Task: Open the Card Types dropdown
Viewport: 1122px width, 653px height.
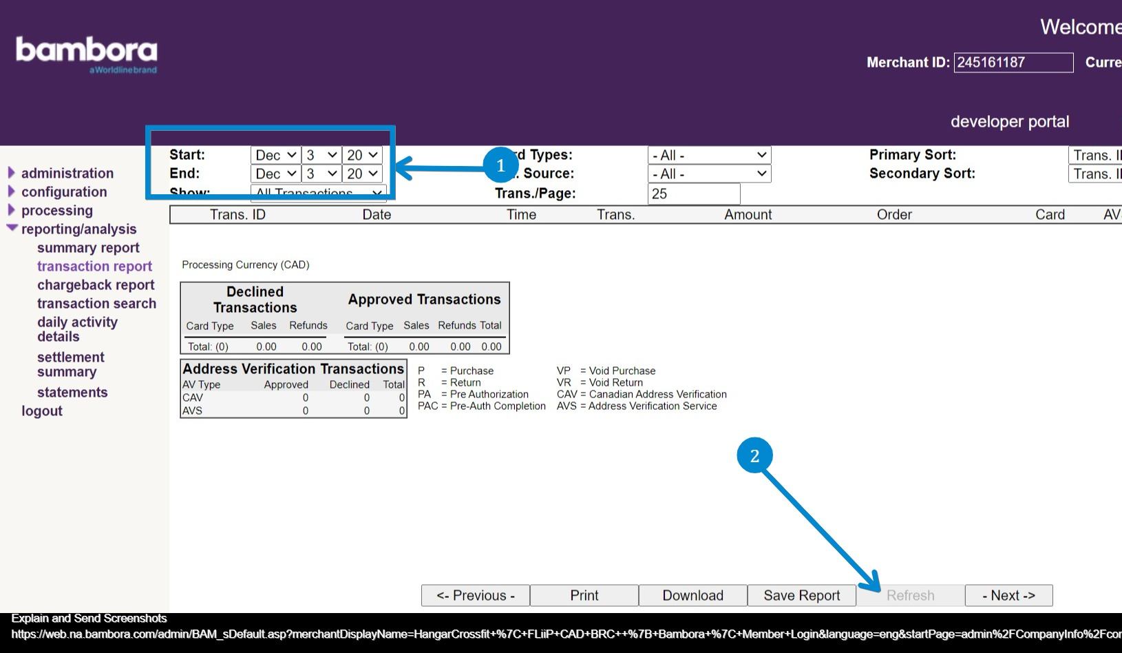Action: [709, 156]
